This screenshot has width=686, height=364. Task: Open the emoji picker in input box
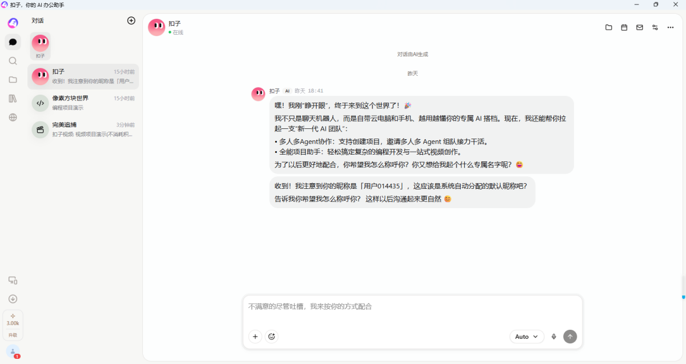272,337
